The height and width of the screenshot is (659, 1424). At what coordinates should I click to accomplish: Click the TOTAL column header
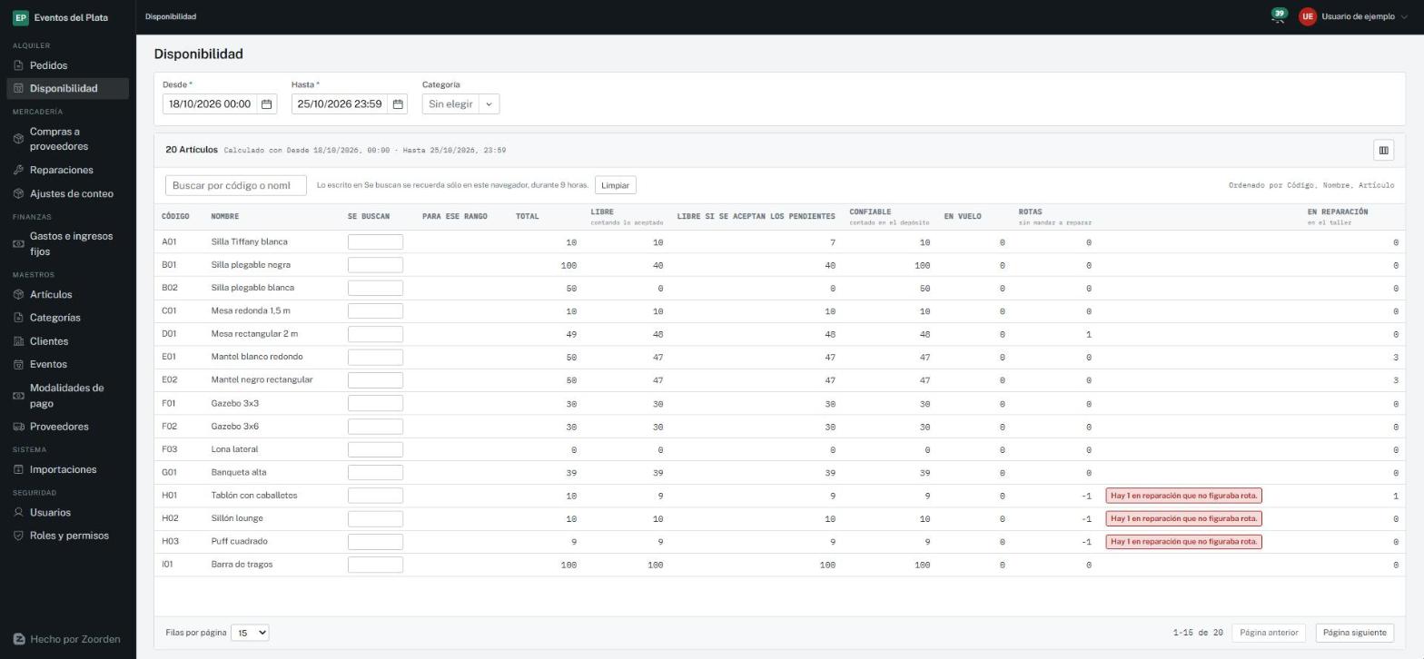click(527, 216)
